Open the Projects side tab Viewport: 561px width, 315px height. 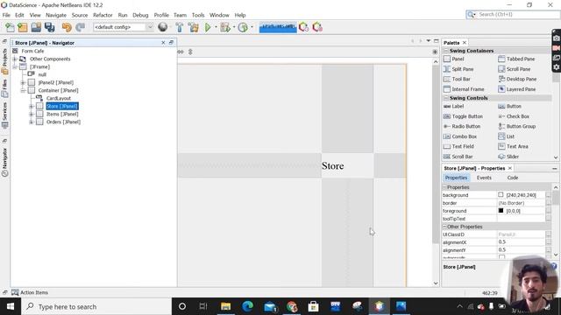point(4,60)
